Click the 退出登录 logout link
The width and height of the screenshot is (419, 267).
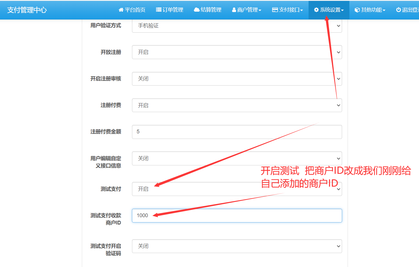[407, 10]
